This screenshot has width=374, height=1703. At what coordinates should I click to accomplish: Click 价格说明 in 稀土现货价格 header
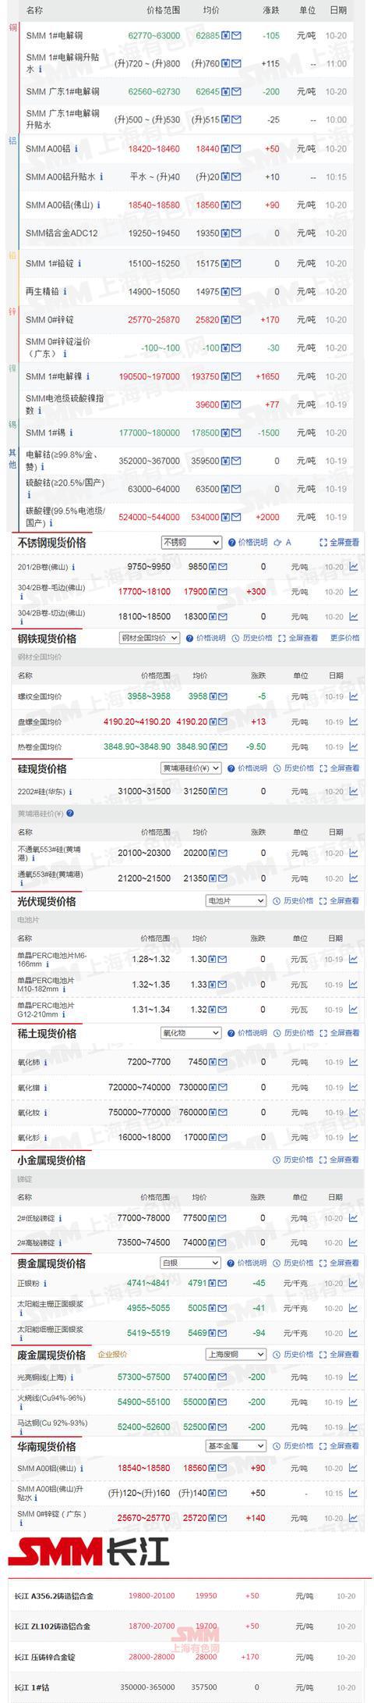pos(248,1033)
